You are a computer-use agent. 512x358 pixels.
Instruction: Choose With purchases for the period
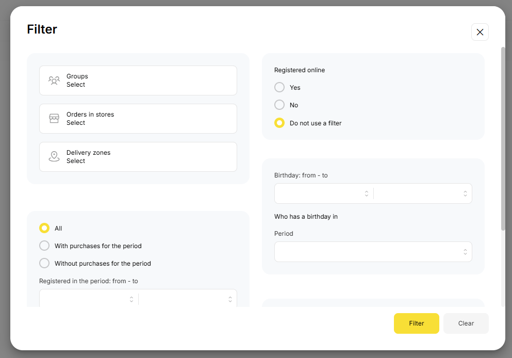[44, 246]
